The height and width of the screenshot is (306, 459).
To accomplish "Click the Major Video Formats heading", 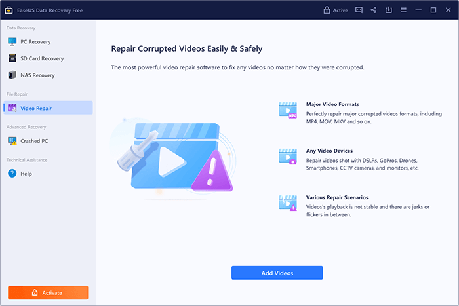I will (x=332, y=104).
